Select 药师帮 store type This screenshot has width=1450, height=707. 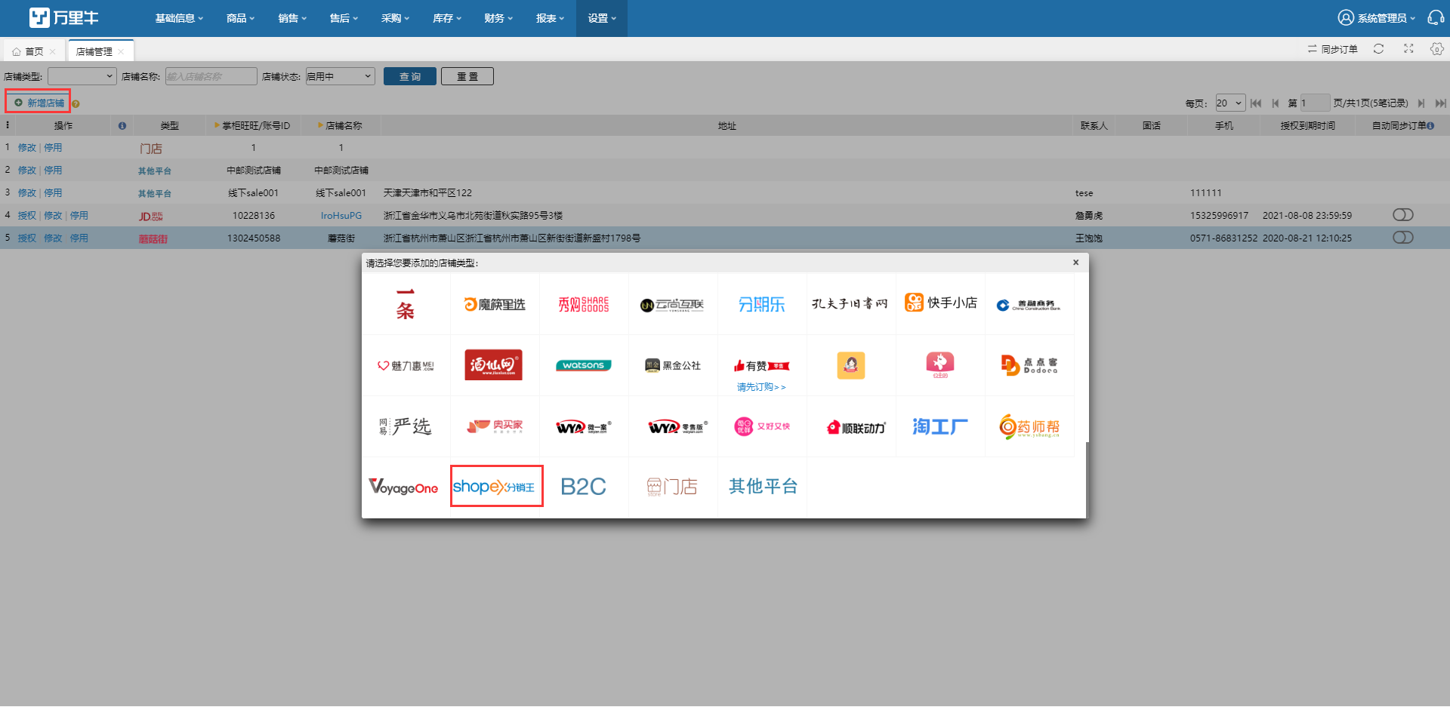pyautogui.click(x=1029, y=426)
